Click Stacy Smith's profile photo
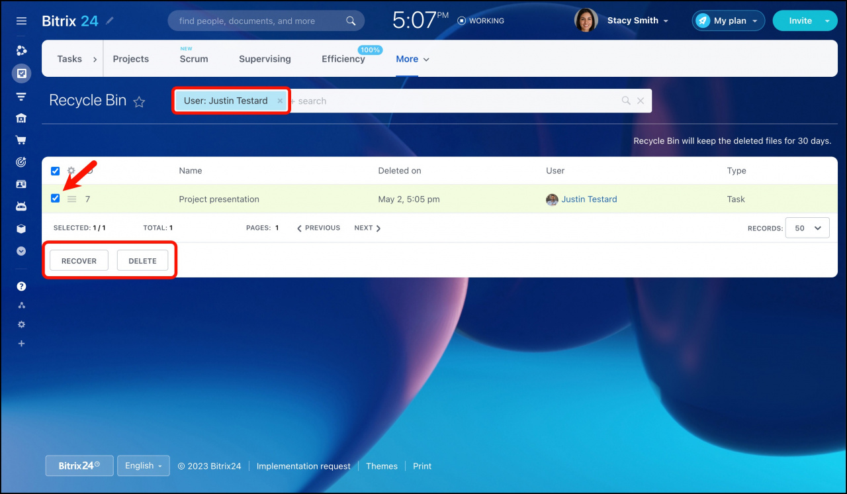The image size is (847, 494). tap(586, 21)
